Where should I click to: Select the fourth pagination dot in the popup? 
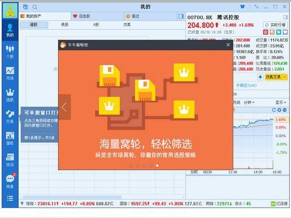click(x=151, y=166)
